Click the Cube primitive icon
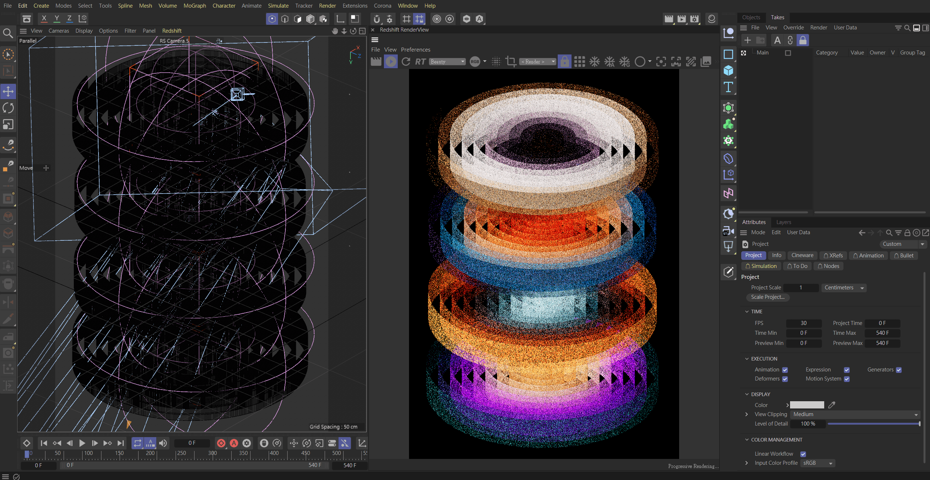 (728, 70)
